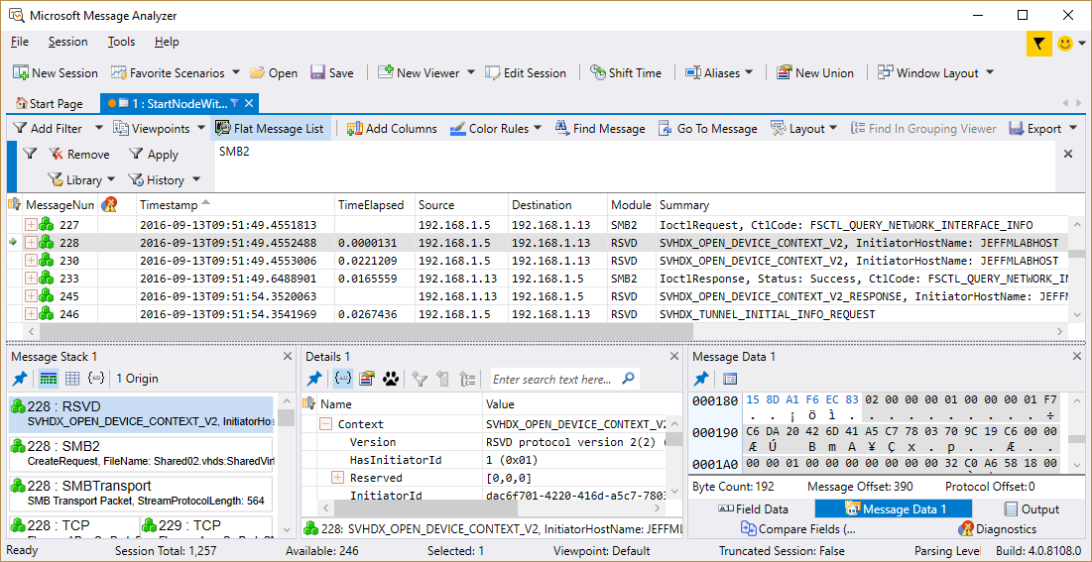Click Find Message binoculars button
Image resolution: width=1092 pixels, height=562 pixels.
coord(600,129)
